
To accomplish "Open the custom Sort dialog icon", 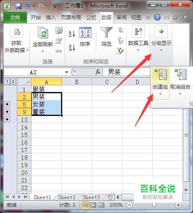I will (85, 32).
